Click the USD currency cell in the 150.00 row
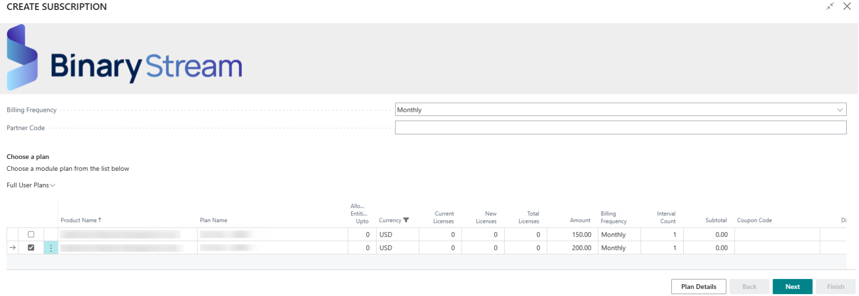 pyautogui.click(x=398, y=234)
